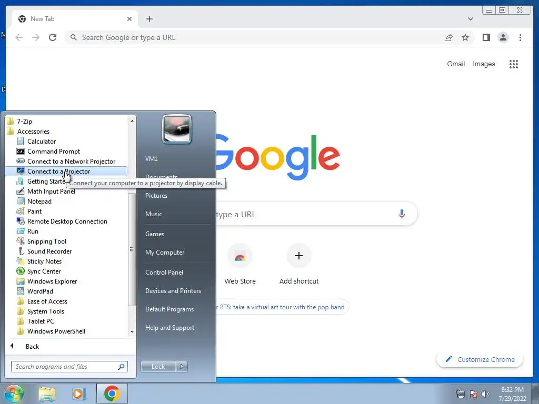539x404 pixels.
Task: Open the Images link
Action: tap(484, 64)
